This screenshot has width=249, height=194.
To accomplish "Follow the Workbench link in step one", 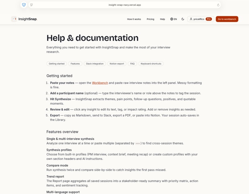I will 100,83.
